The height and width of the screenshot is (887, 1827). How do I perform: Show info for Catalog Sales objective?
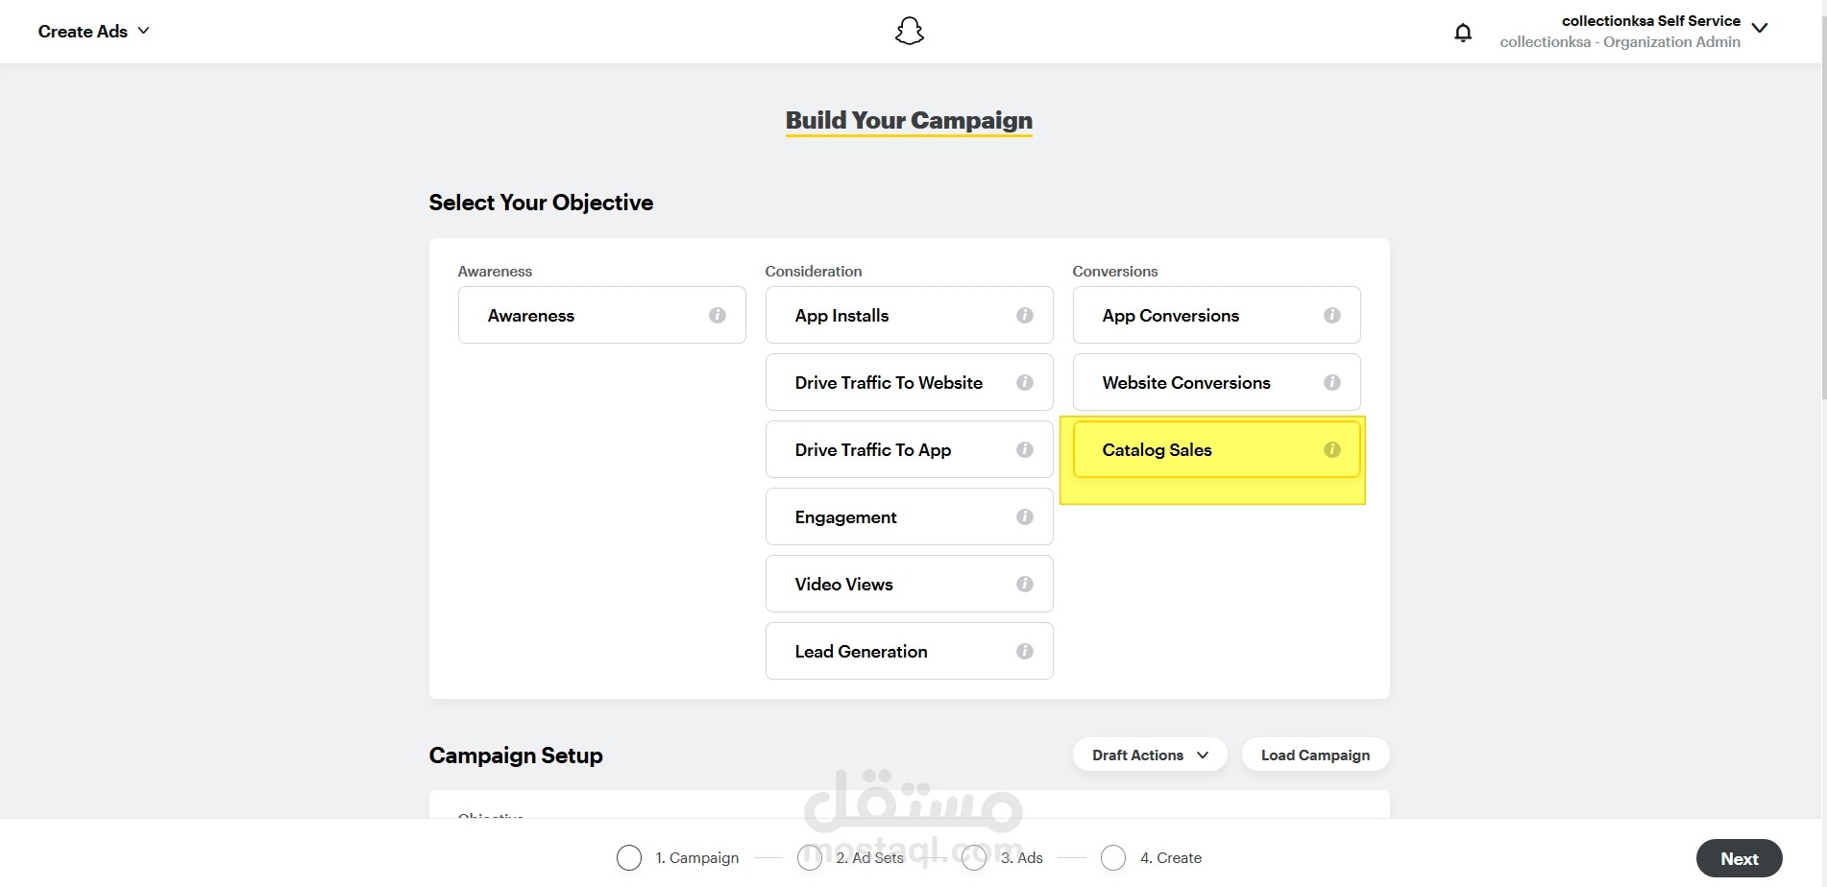(x=1331, y=449)
